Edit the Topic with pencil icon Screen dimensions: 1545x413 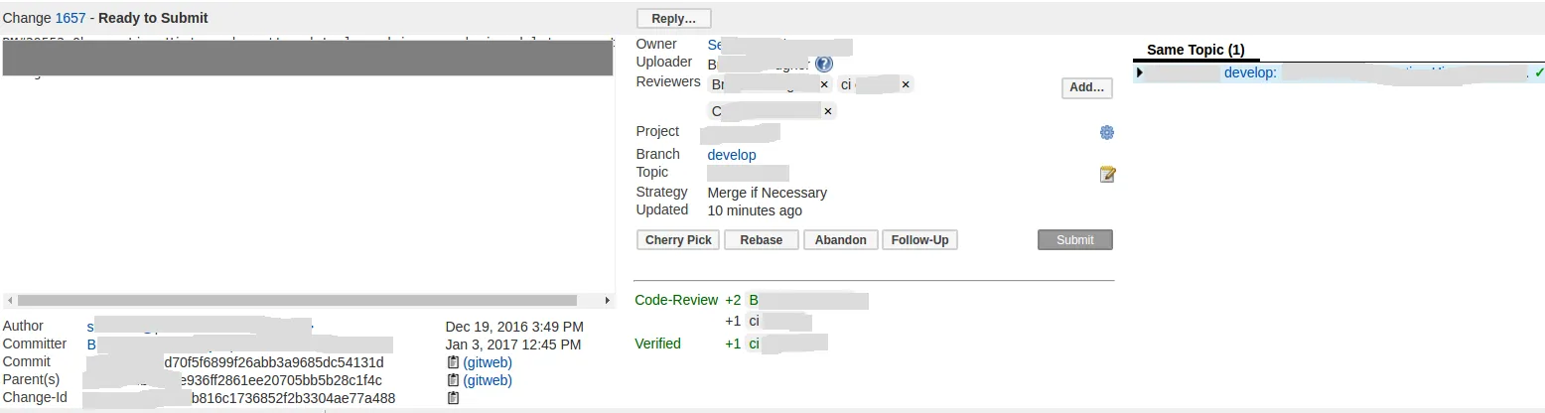point(1107,175)
